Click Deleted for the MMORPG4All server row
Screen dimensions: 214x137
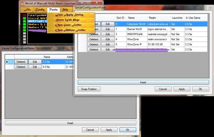[94, 34]
